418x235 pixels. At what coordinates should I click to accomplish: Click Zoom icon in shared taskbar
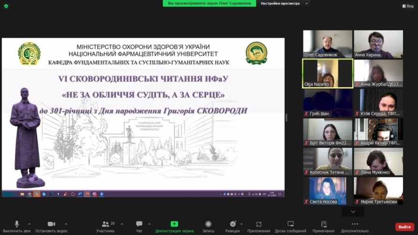(101, 194)
